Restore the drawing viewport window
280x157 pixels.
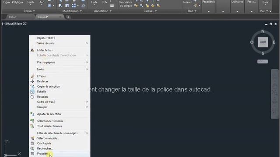(x=271, y=24)
